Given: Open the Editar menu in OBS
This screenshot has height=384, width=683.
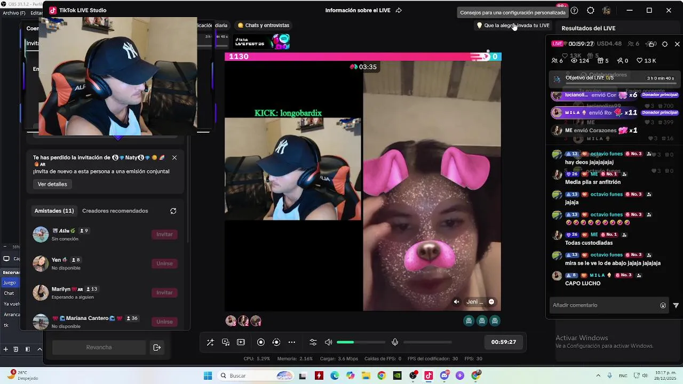Looking at the screenshot, I should pos(36,13).
